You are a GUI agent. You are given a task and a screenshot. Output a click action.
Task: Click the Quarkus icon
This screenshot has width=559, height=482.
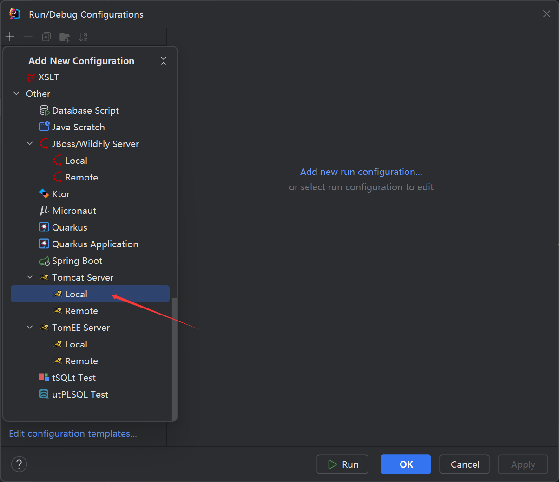[x=44, y=227]
